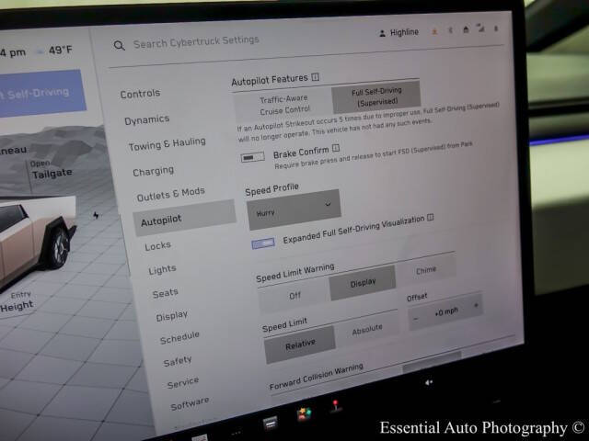The height and width of the screenshot is (441, 589).
Task: Open the Speed Profile dropdown
Action: coord(293,209)
